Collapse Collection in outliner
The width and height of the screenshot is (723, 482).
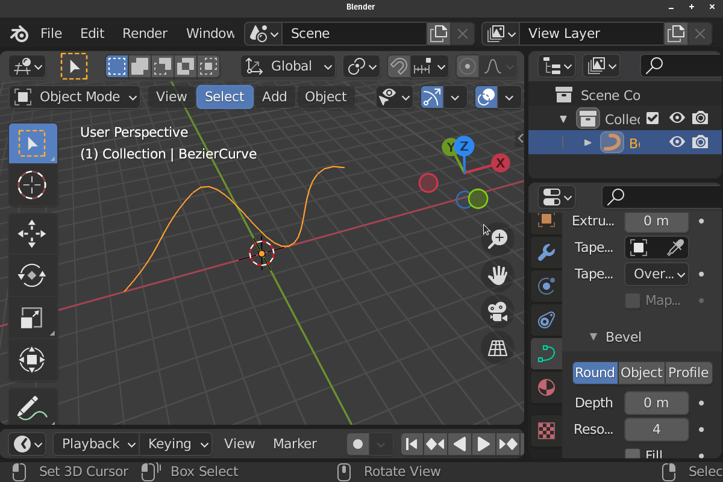click(x=564, y=119)
